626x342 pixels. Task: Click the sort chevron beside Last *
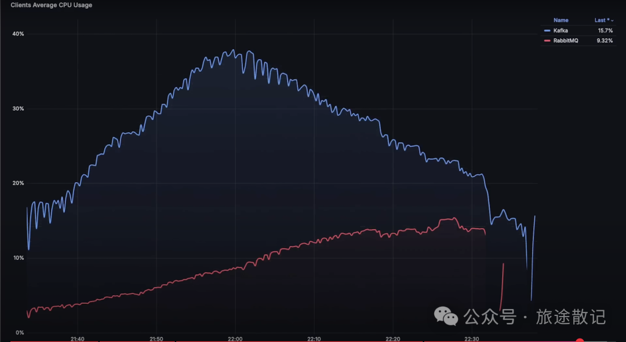(612, 21)
